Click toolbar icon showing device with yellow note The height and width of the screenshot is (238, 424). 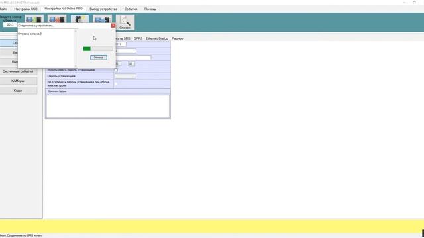(79, 19)
